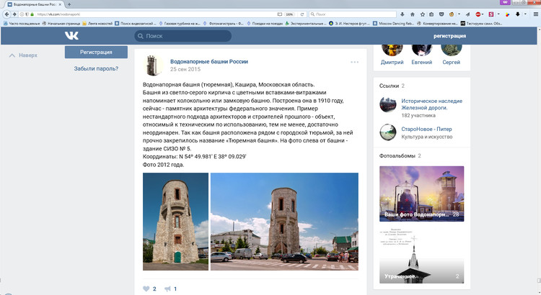Click the paper plane send icon

click(467, 14)
